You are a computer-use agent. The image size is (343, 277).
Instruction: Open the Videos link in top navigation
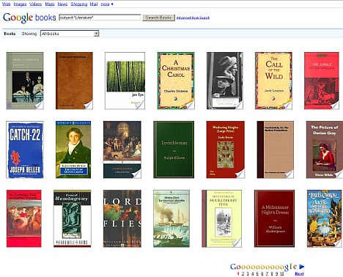(x=35, y=4)
